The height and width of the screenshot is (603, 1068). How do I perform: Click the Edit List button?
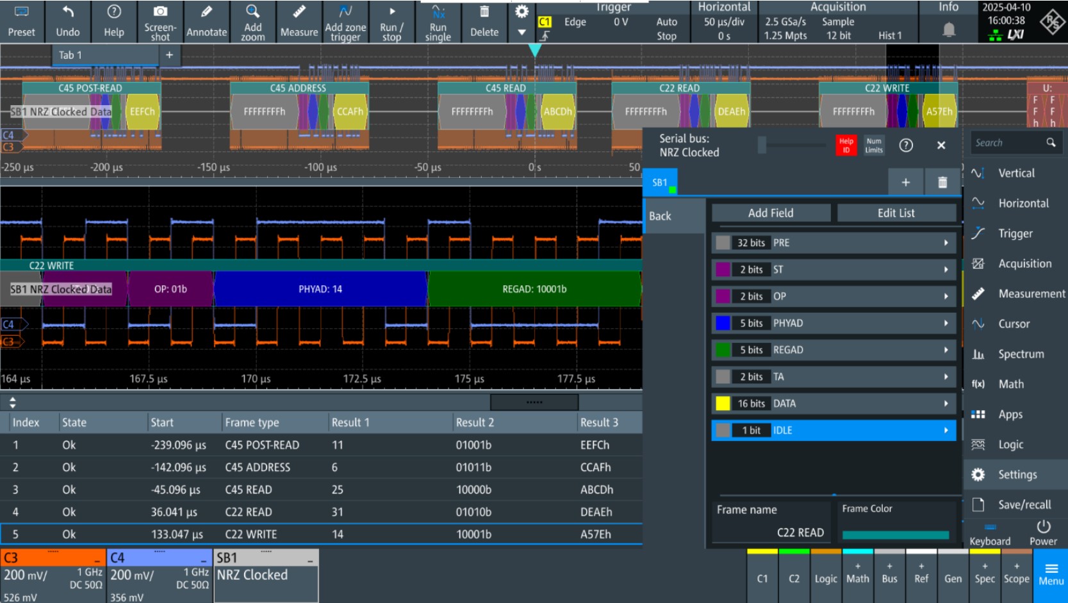(x=896, y=213)
